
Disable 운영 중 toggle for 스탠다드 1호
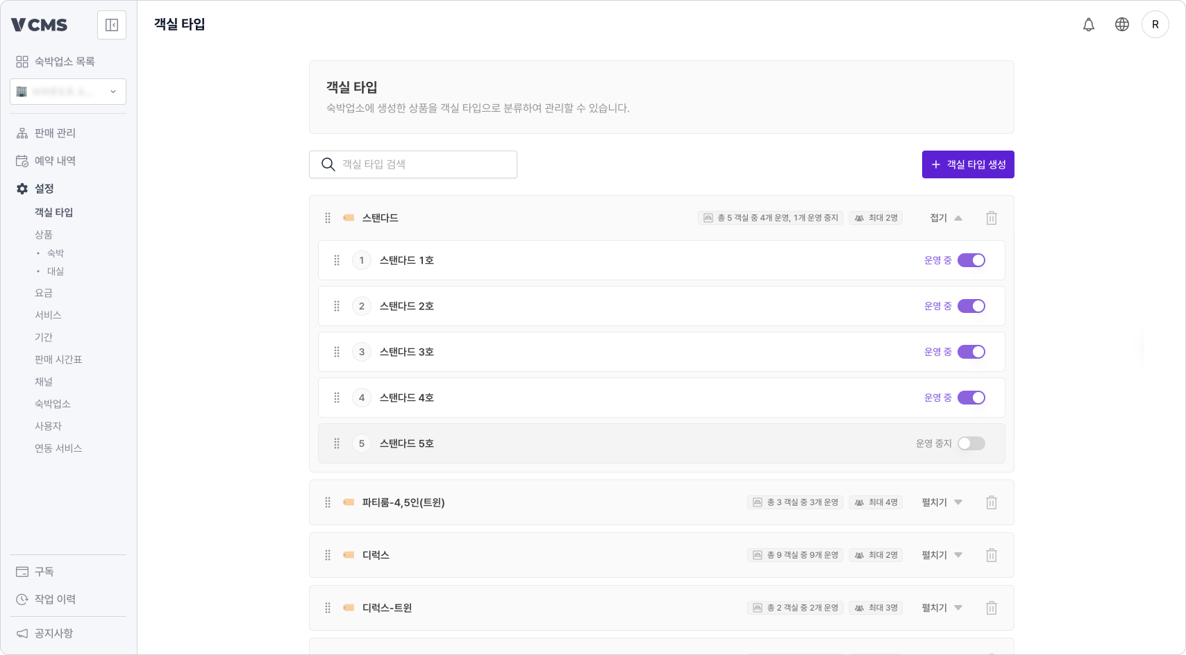coord(971,260)
